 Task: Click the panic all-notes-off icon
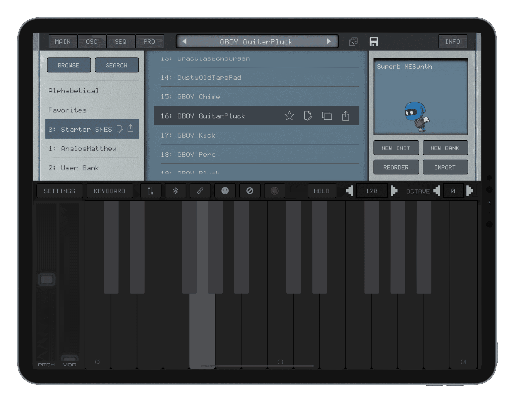[250, 191]
